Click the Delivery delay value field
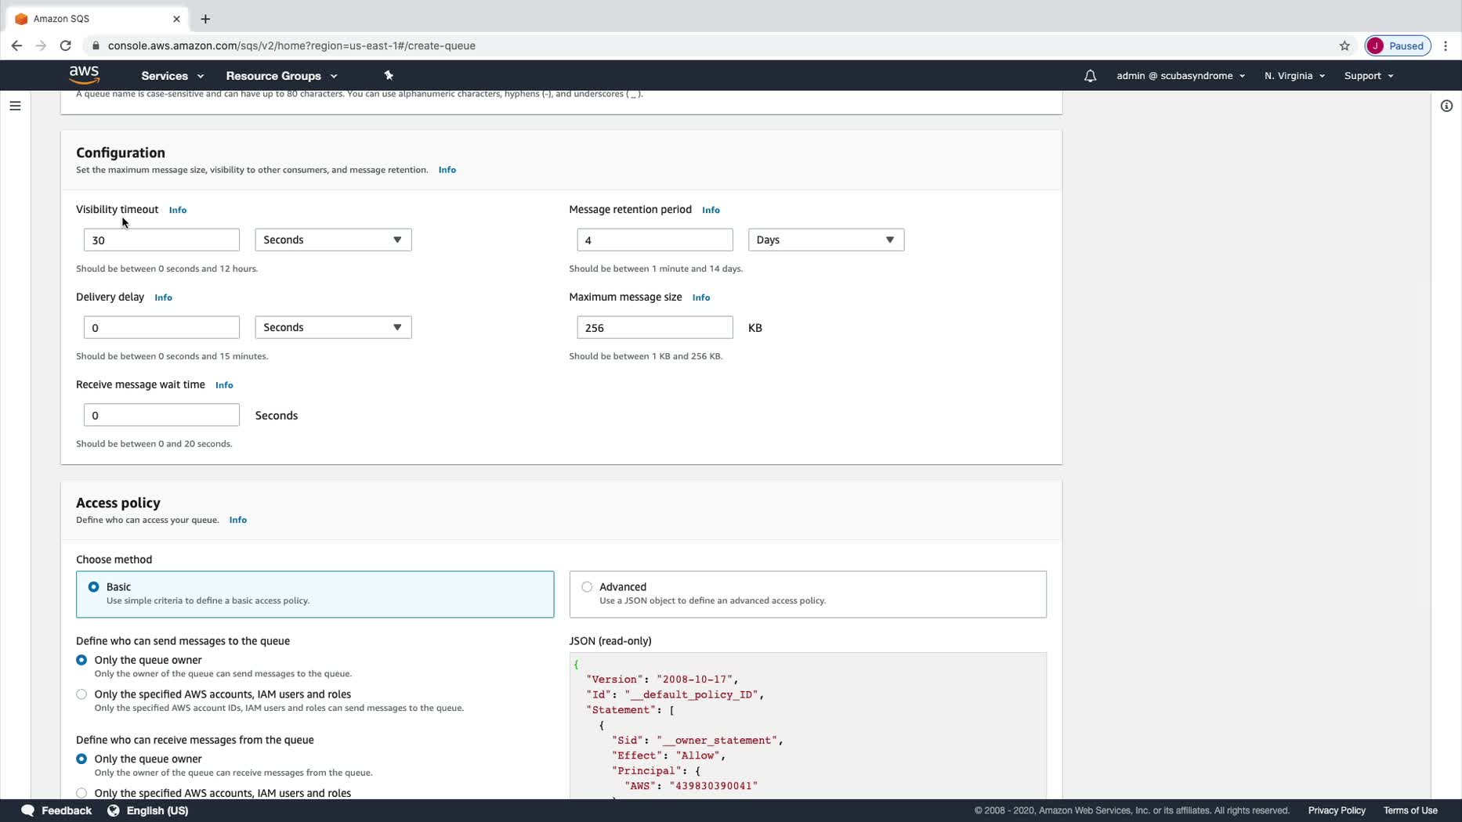This screenshot has height=822, width=1462. [161, 327]
